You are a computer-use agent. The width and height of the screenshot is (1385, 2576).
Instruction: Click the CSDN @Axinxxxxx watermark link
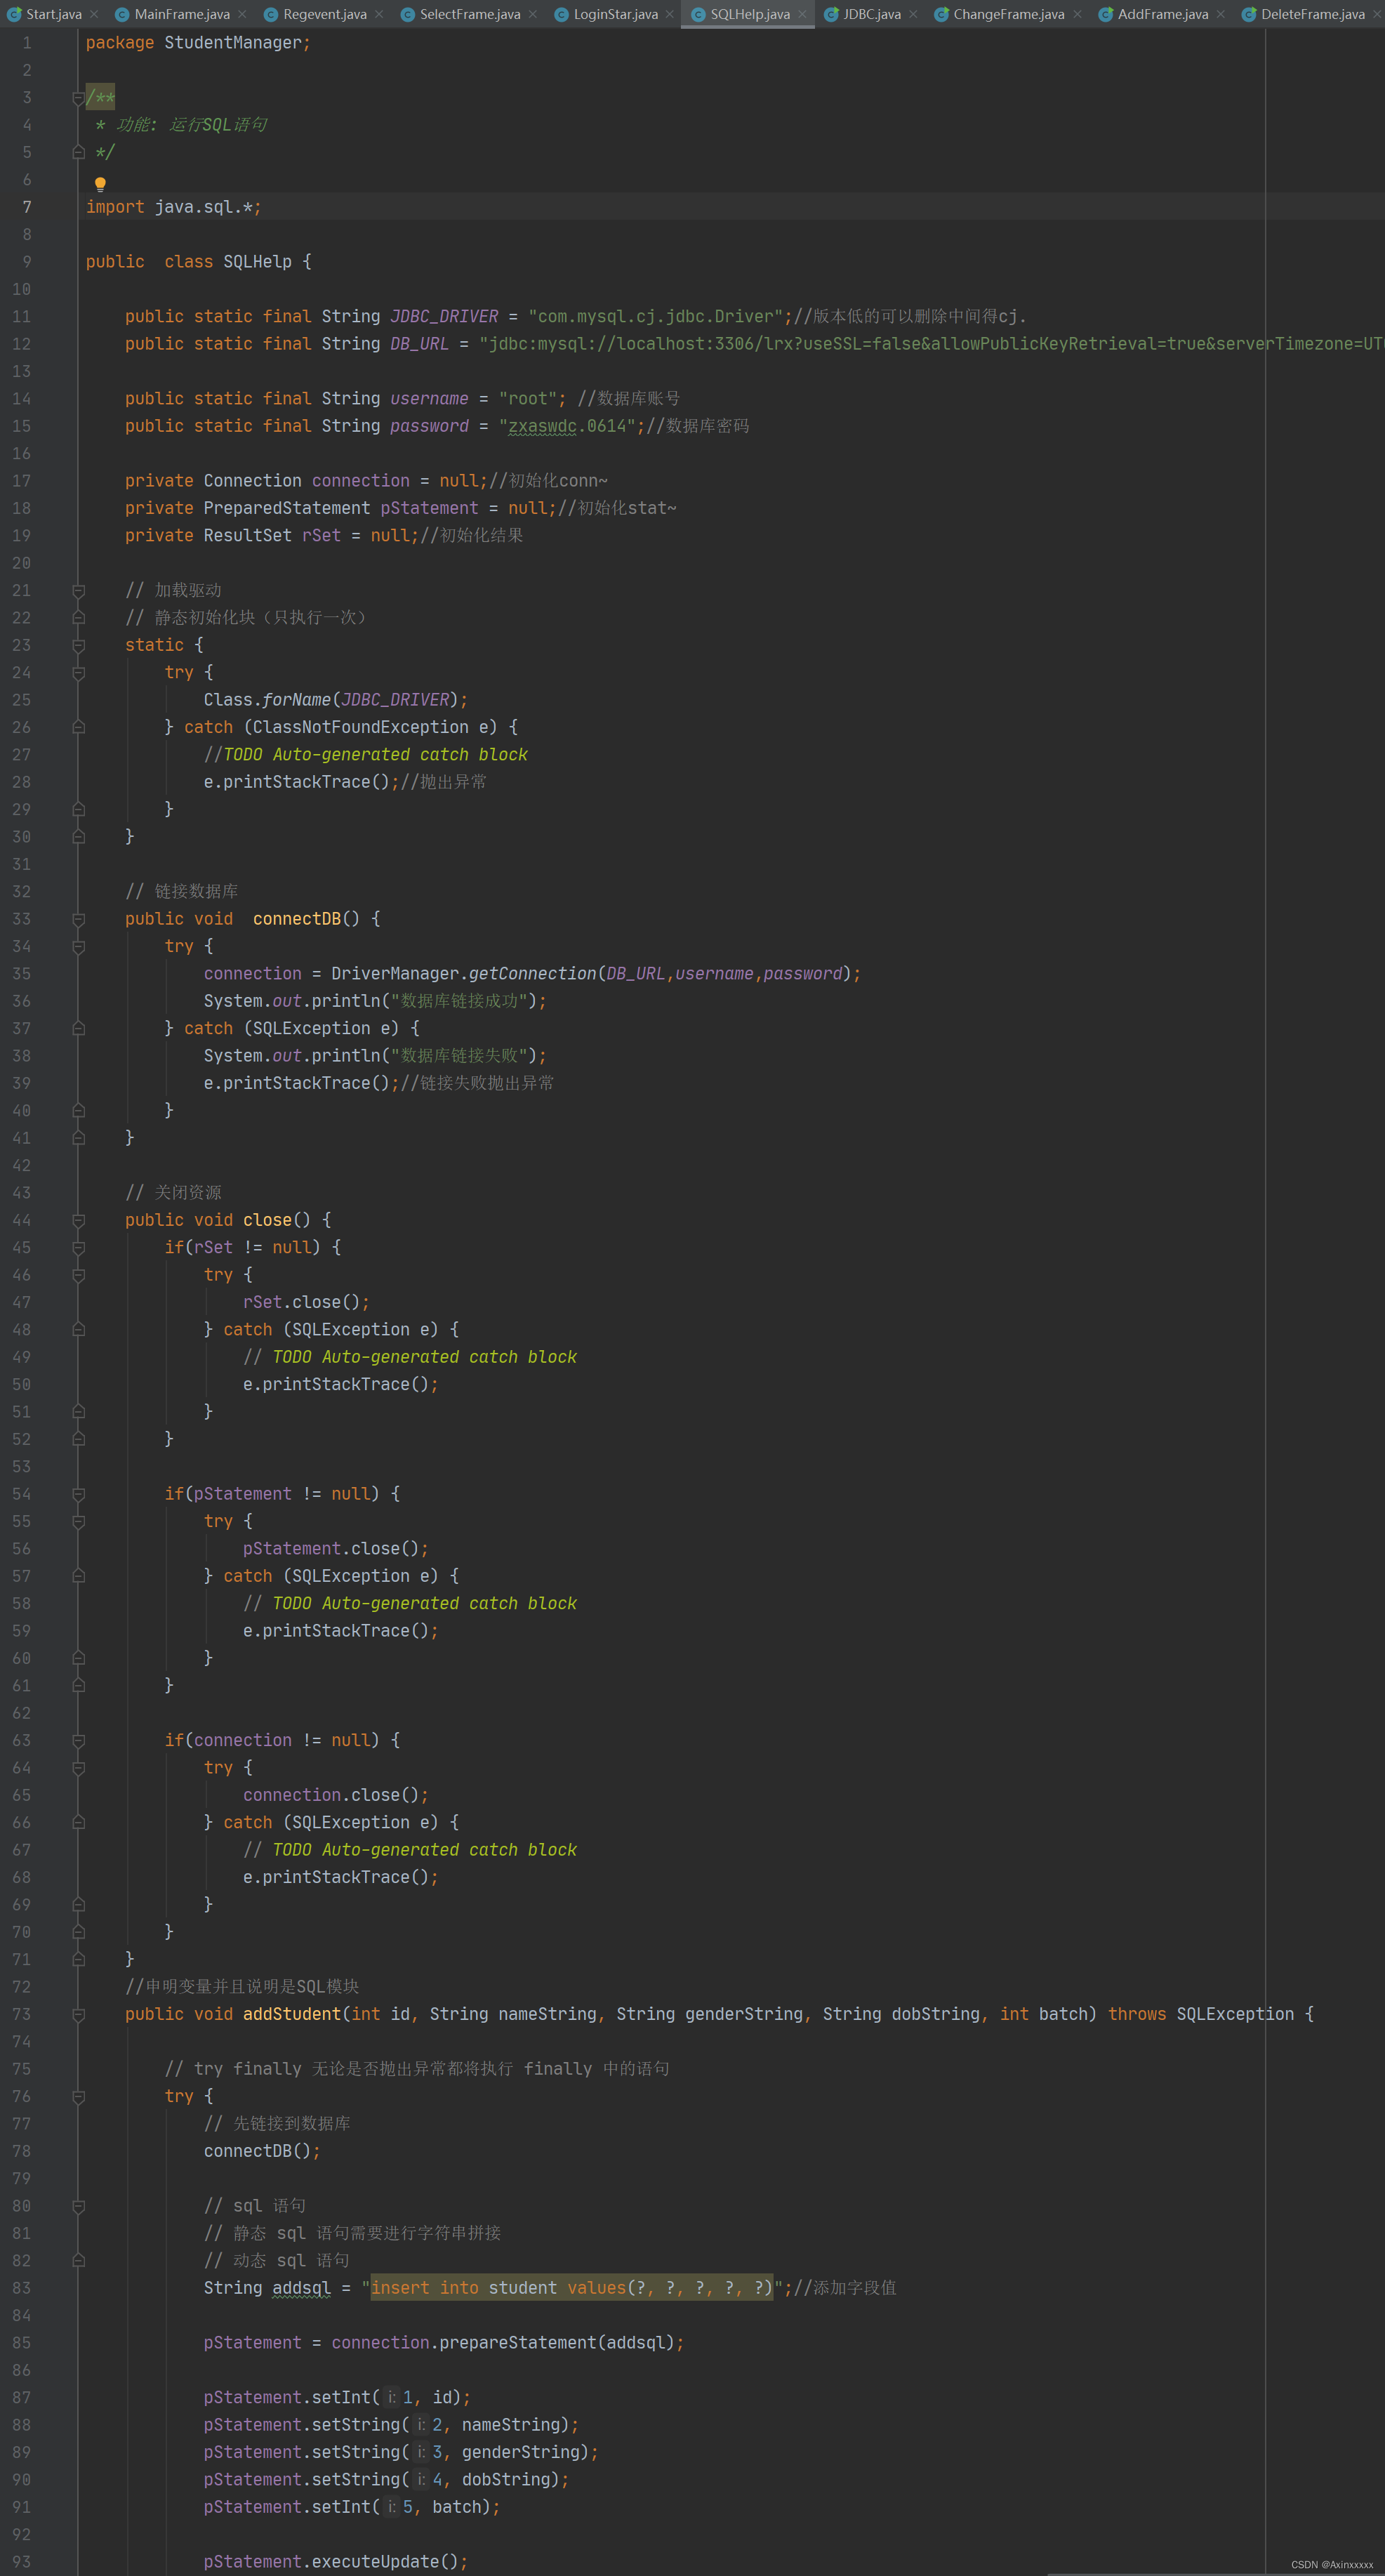coord(1331,2565)
